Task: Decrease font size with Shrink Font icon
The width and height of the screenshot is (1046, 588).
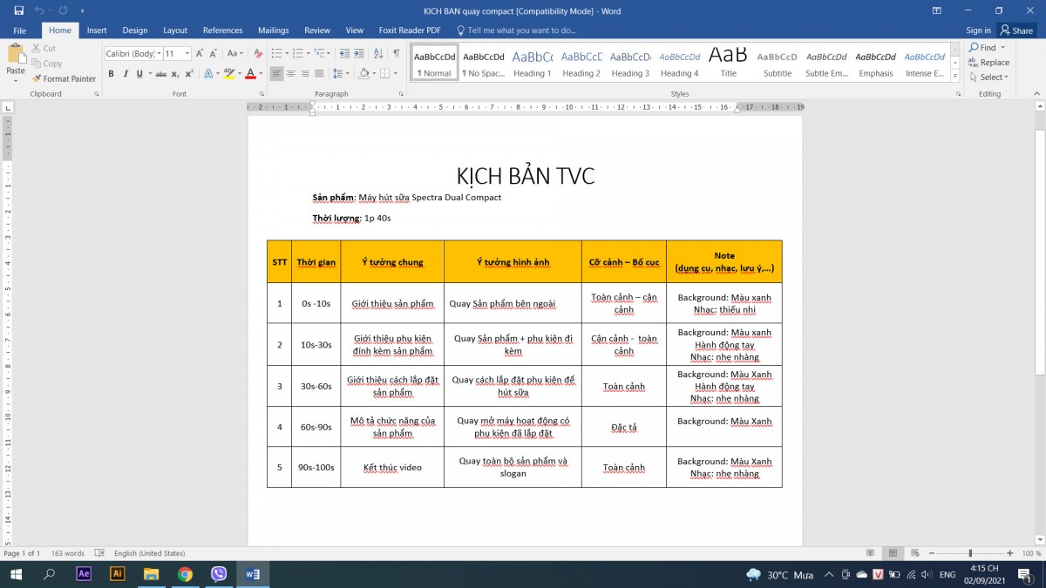Action: (x=214, y=54)
